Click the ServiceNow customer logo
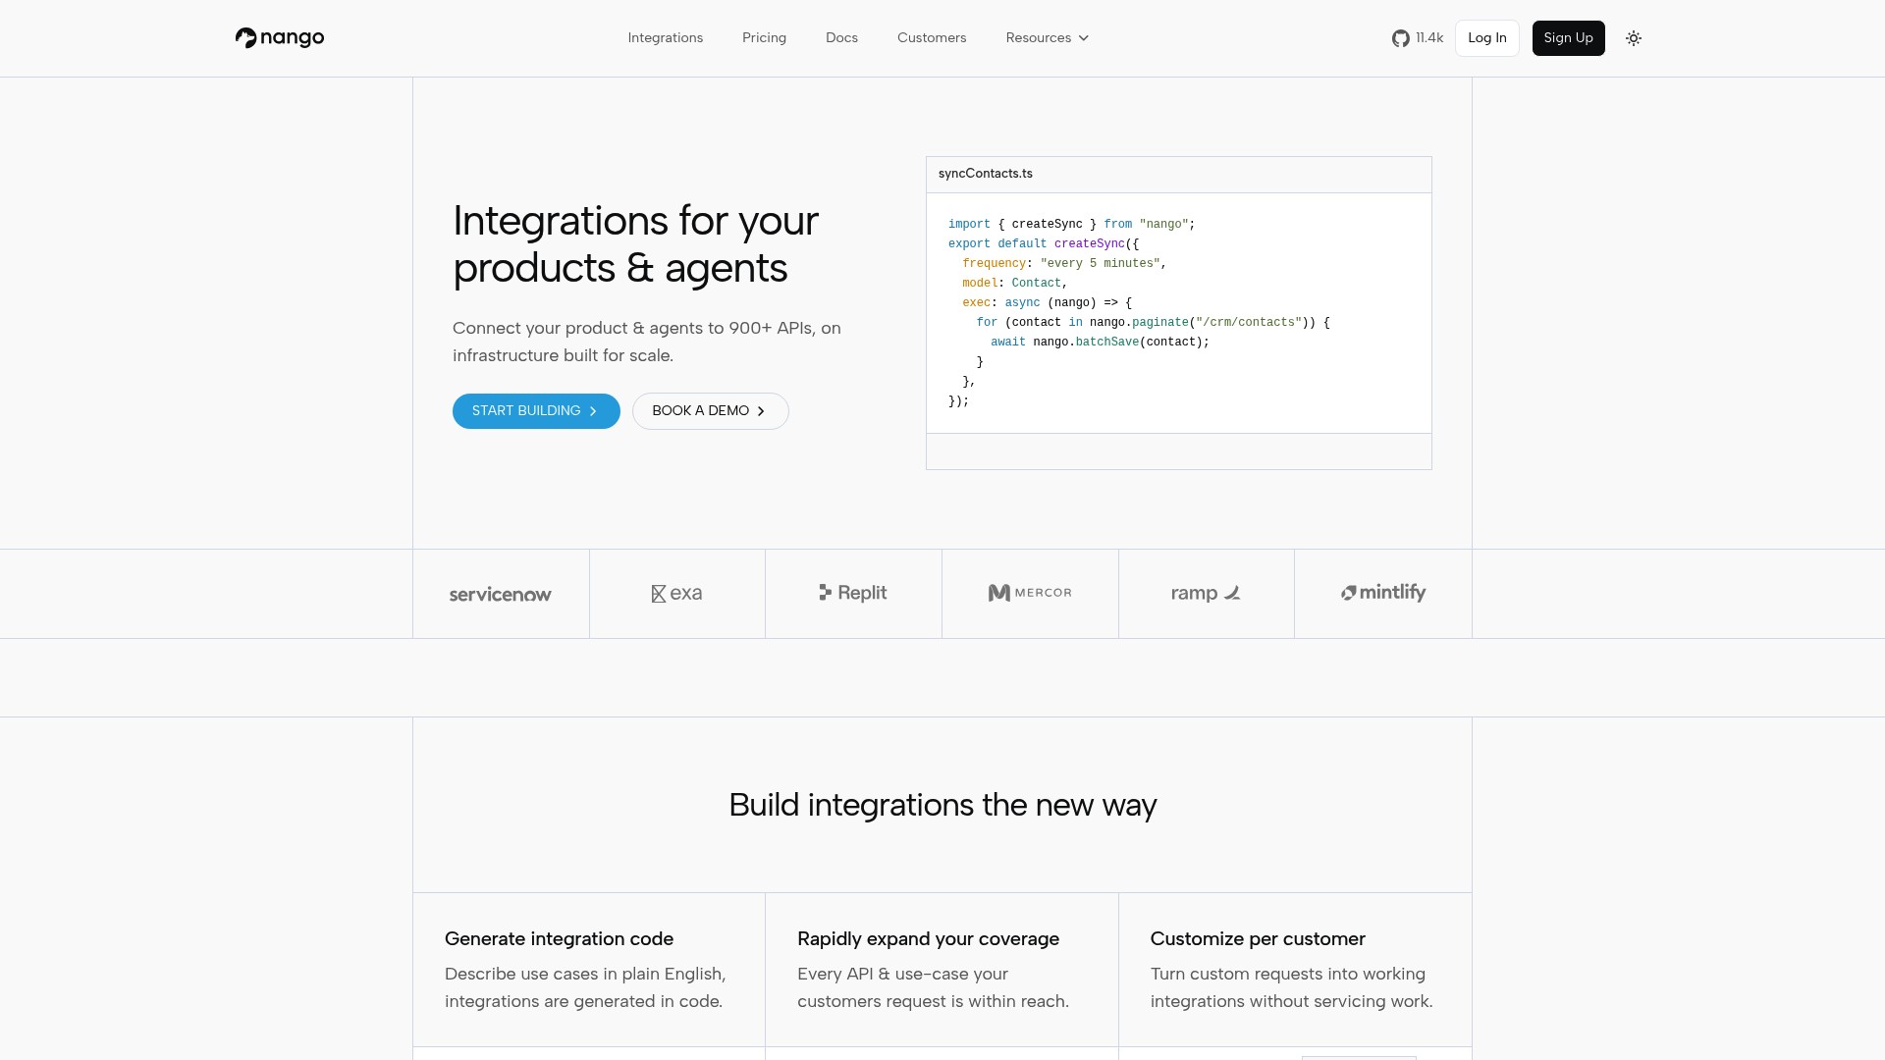This screenshot has width=1885, height=1060. pyautogui.click(x=501, y=594)
